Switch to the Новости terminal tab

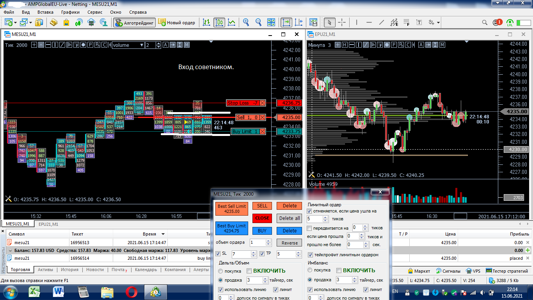pyautogui.click(x=95, y=270)
